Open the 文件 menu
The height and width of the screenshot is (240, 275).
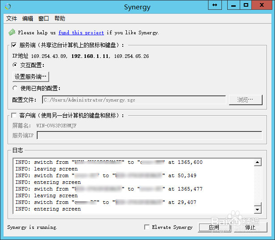pyautogui.click(x=12, y=18)
